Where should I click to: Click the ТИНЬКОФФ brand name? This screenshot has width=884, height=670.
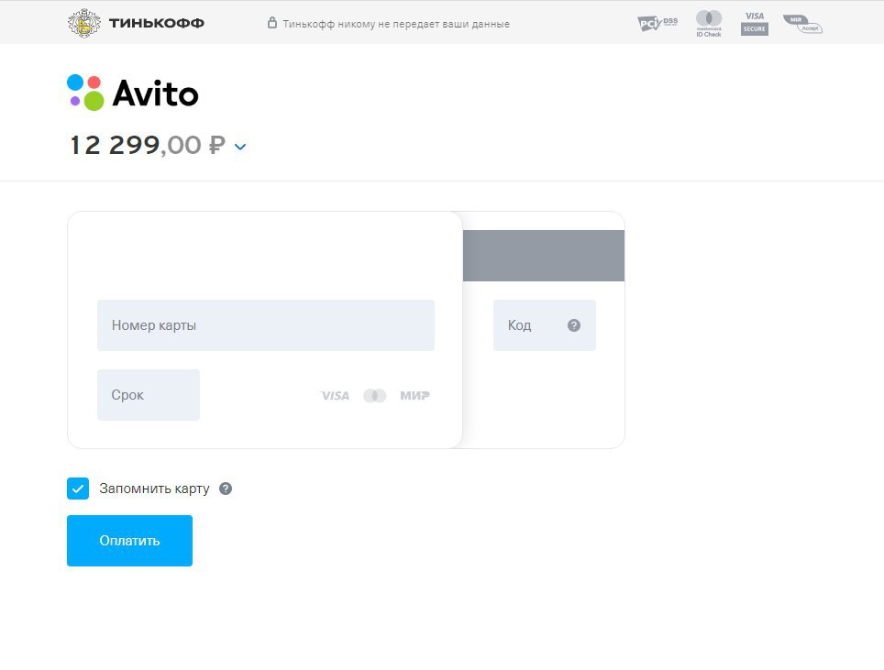click(156, 23)
